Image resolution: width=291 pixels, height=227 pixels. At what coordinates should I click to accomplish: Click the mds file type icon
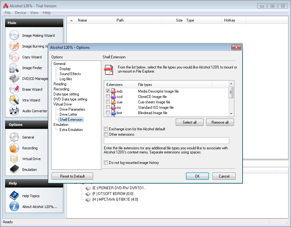click(113, 91)
